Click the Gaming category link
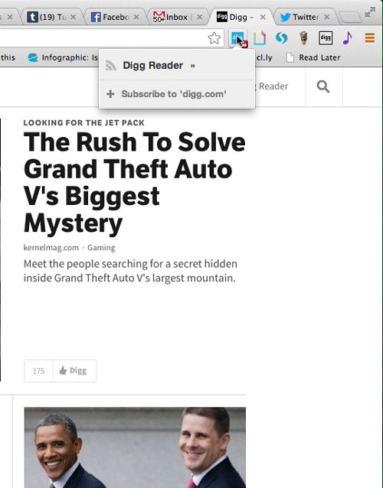 [x=101, y=248]
